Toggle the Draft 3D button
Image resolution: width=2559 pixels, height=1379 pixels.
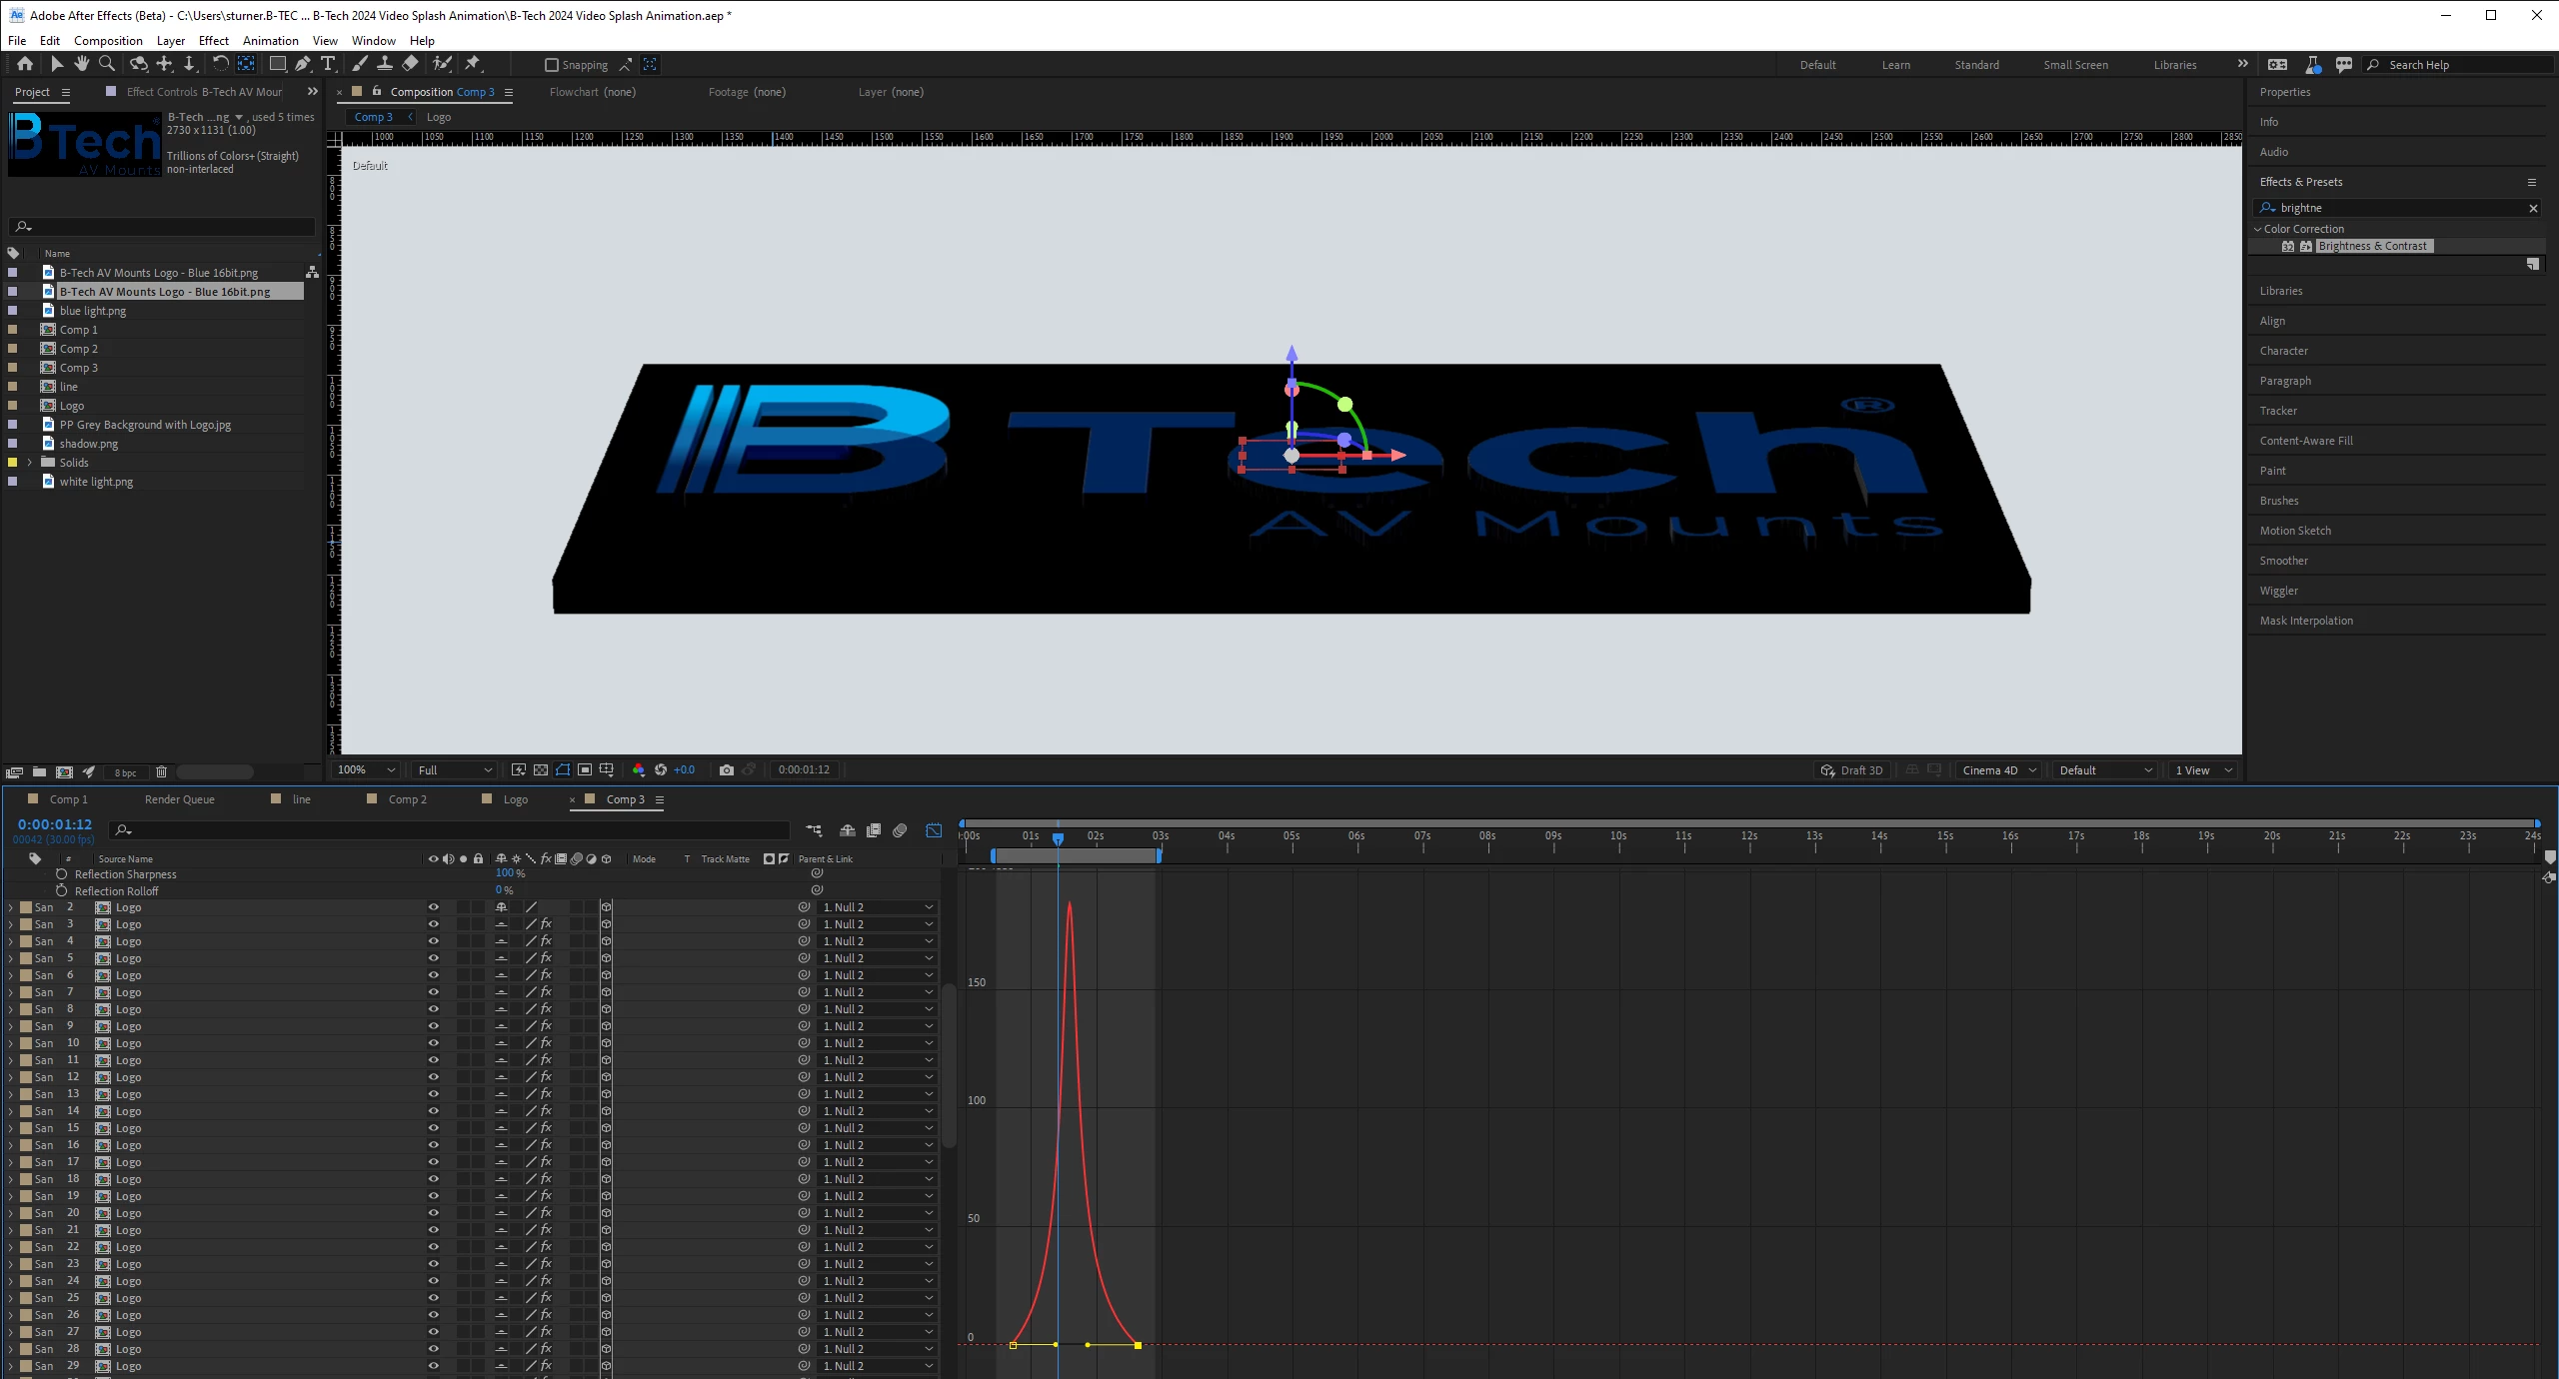[x=1851, y=770]
